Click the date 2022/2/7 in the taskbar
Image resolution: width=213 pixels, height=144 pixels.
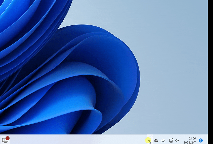[x=190, y=142]
